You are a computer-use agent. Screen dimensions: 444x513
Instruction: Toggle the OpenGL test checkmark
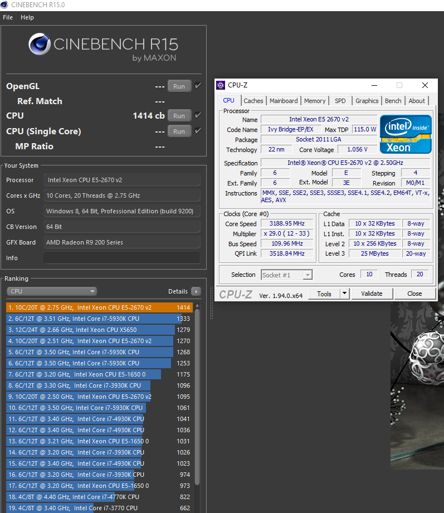(198, 86)
